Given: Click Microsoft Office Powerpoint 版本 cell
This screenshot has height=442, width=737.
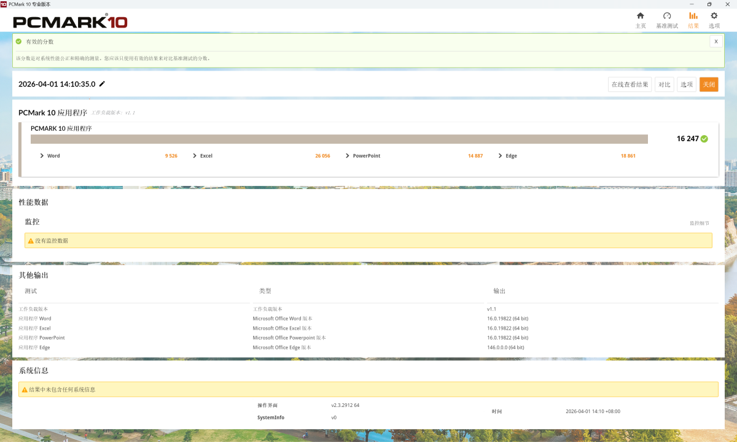Looking at the screenshot, I should 289,338.
